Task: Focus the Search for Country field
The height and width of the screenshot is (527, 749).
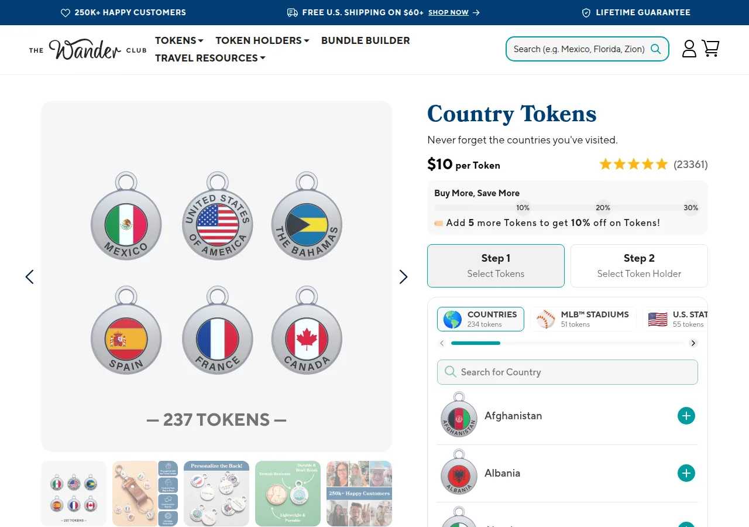Action: click(x=568, y=372)
